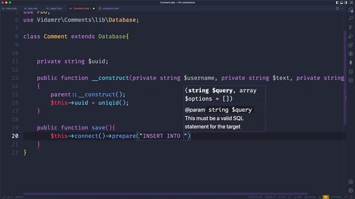Click 'prepare' method on line 20
The image size is (355, 199).
[x=124, y=136]
